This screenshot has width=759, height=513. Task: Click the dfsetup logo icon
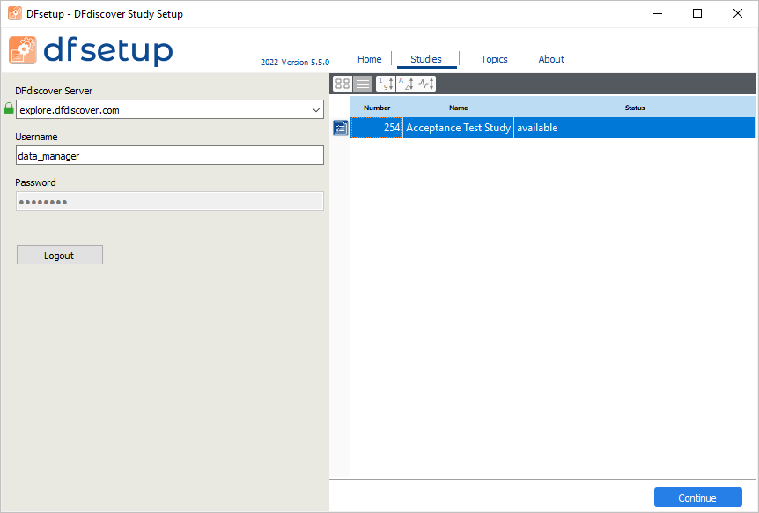[22, 50]
